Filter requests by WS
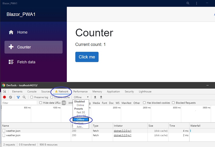 tap(118, 103)
